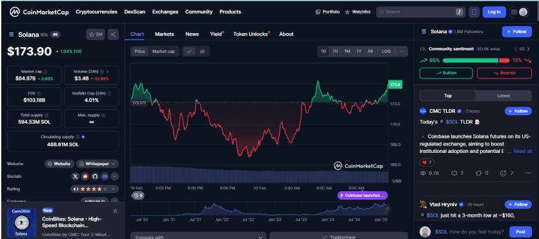
Task: Select Price chart toggle
Action: 140,52
